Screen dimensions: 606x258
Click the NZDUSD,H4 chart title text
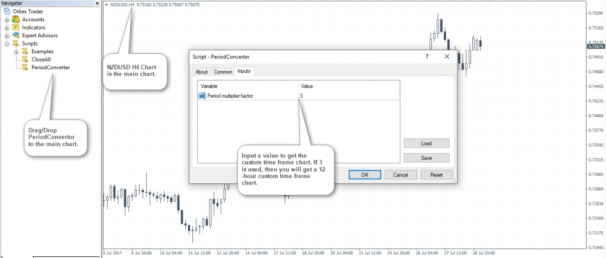tap(123, 5)
